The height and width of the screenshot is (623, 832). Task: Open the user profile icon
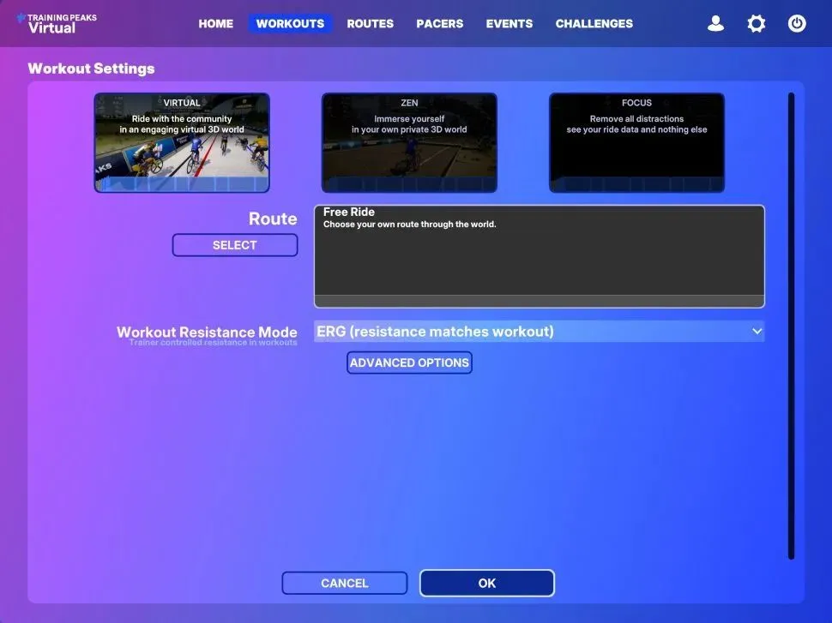coord(715,24)
